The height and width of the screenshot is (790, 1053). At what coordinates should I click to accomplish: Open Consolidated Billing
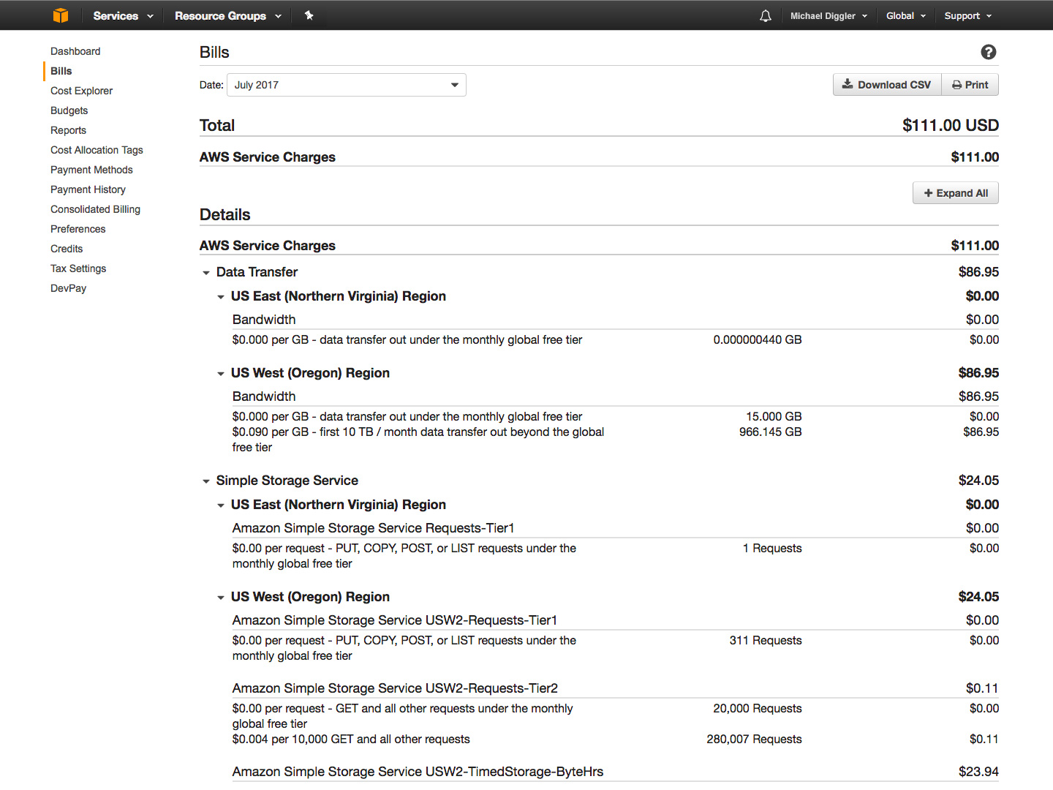[95, 209]
